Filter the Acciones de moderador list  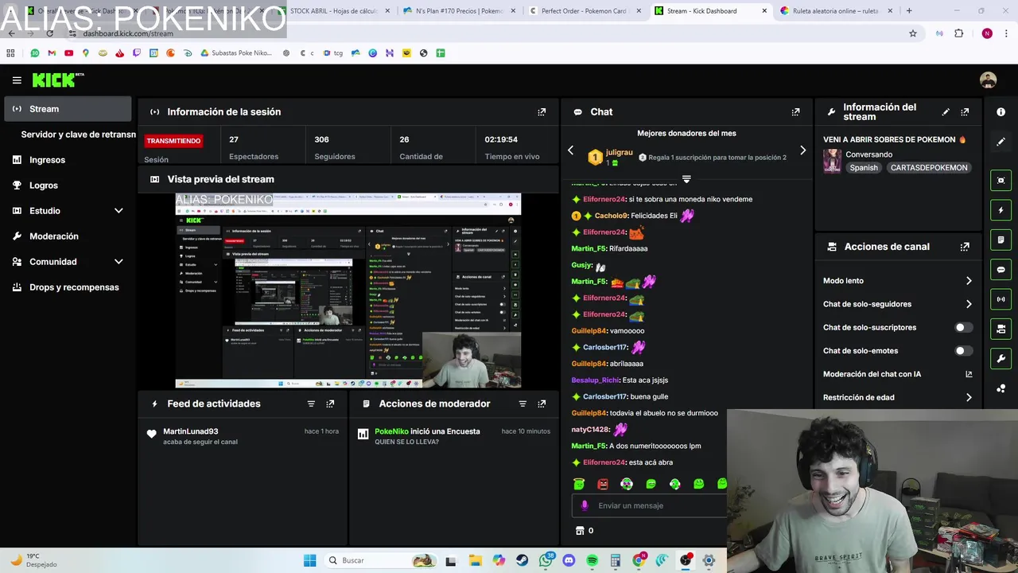tap(523, 404)
